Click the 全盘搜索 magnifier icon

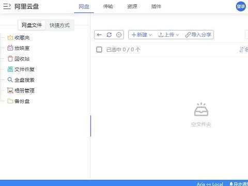click(x=10, y=80)
